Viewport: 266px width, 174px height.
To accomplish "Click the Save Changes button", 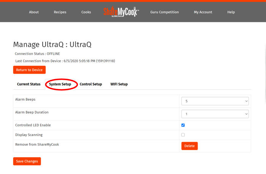I will coord(27,161).
